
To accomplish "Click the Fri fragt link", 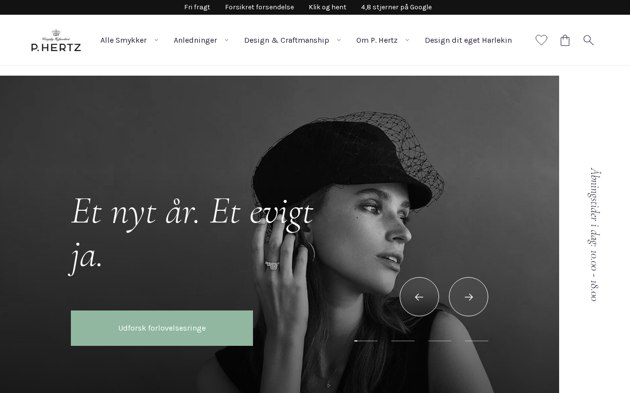I will click(197, 7).
